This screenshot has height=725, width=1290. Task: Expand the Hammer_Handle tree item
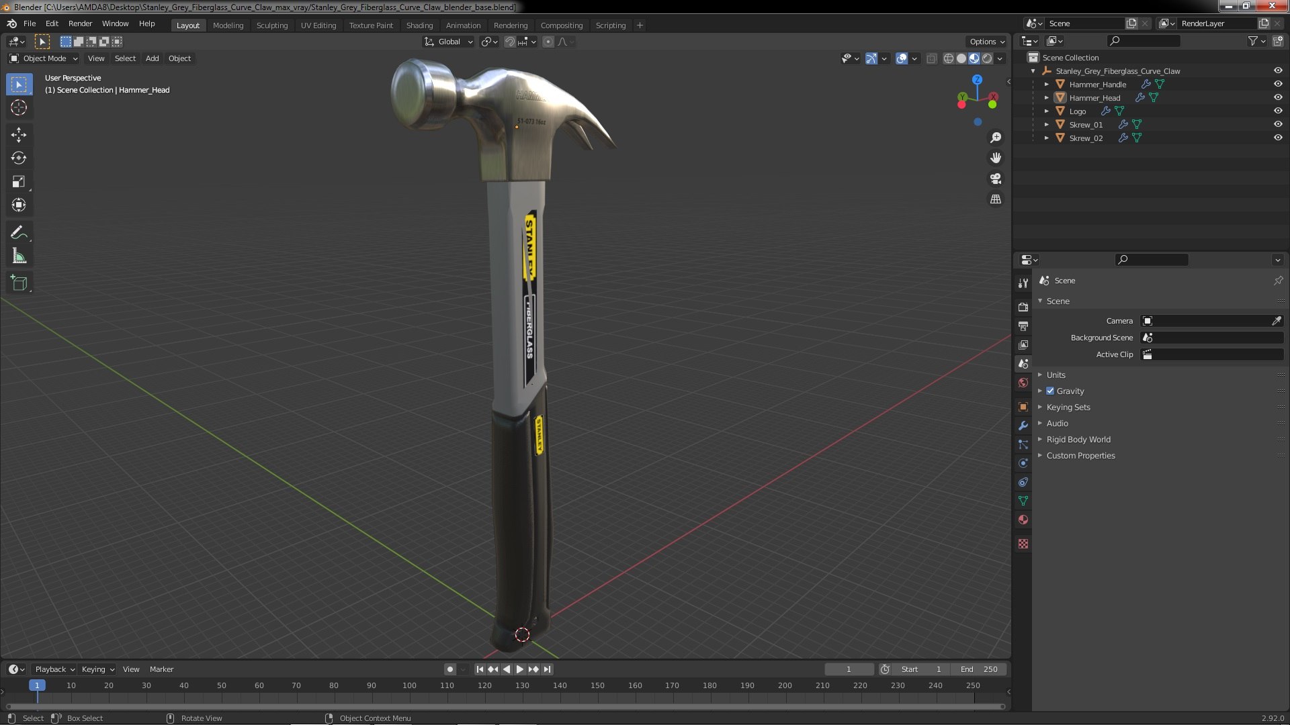tap(1046, 84)
